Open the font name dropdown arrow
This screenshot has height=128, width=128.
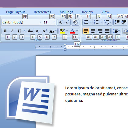(41, 22)
